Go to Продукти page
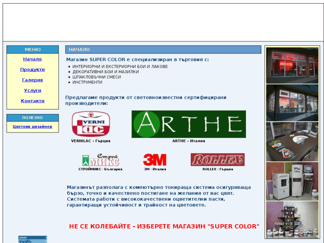This screenshot has width=324, height=243. click(x=33, y=70)
